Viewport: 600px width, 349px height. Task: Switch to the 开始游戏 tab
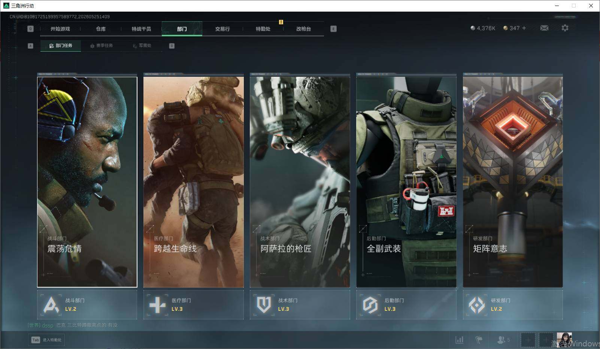tap(60, 29)
